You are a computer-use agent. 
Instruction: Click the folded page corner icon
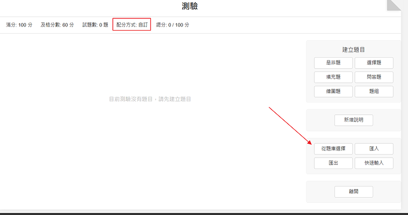394,5
